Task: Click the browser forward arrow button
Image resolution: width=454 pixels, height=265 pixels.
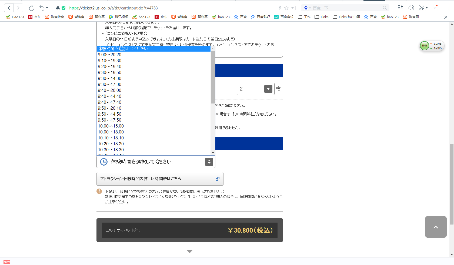Action: 18,8
